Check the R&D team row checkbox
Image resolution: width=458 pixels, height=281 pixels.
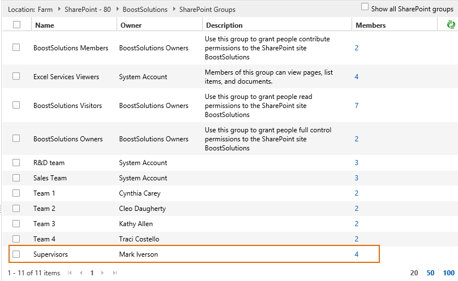(16, 163)
